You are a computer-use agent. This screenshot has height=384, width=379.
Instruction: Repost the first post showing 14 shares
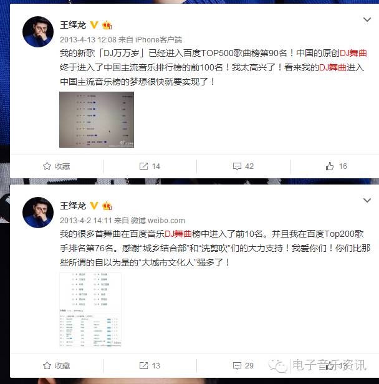[150, 166]
